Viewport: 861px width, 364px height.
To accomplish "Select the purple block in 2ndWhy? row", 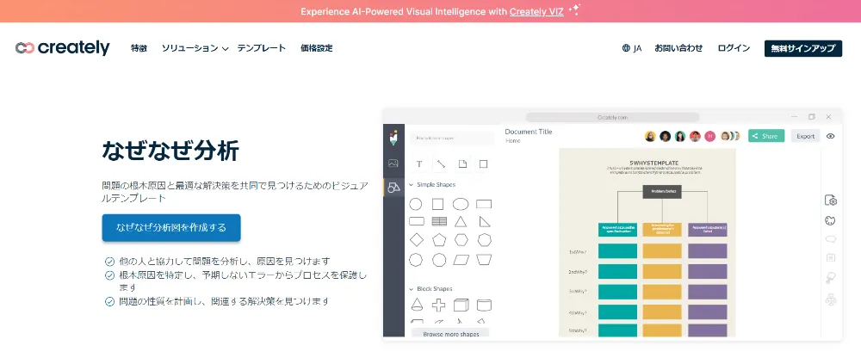I will [x=707, y=271].
